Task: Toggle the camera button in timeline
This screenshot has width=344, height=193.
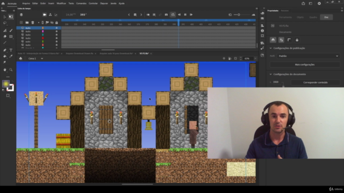Action: tap(45, 14)
